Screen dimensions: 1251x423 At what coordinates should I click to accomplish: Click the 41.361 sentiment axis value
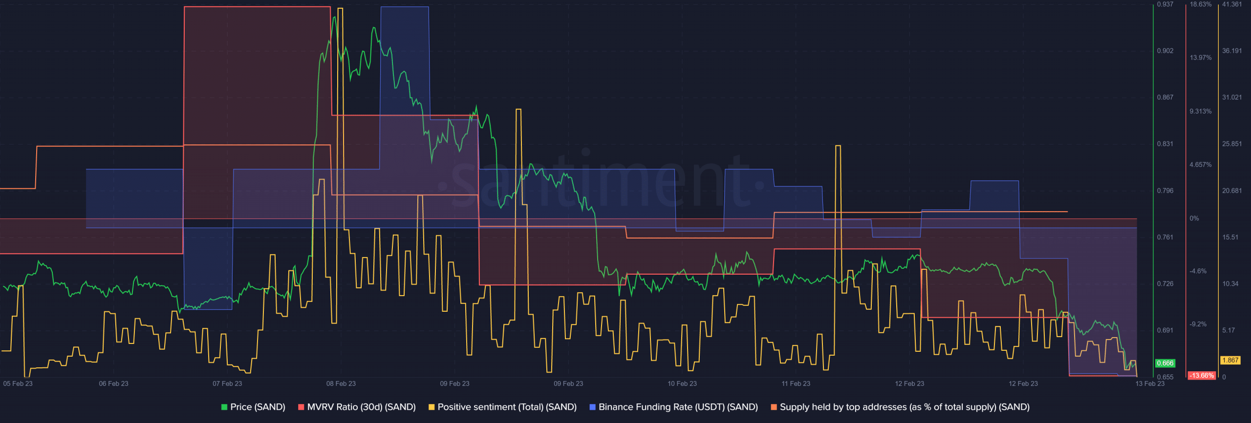point(1232,4)
